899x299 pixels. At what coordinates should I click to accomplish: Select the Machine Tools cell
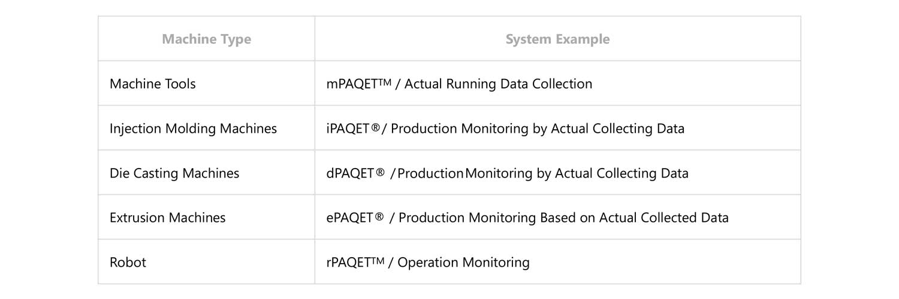point(152,84)
